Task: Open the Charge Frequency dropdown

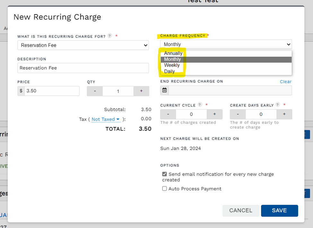Action: tap(226, 44)
